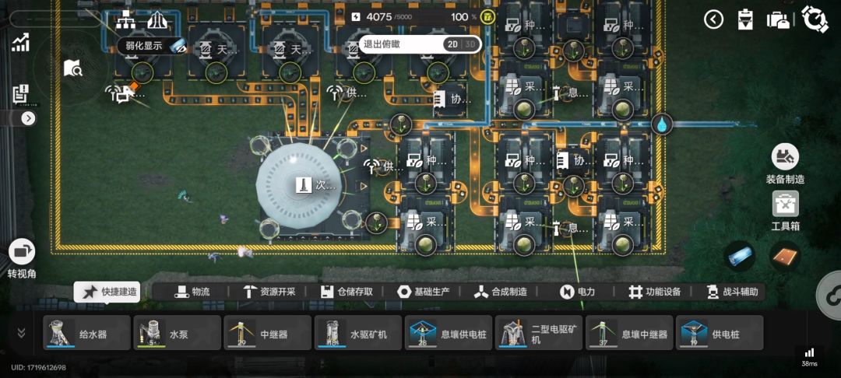Click the blue water droplet marker
Screen dimensions: 841x378
click(662, 124)
